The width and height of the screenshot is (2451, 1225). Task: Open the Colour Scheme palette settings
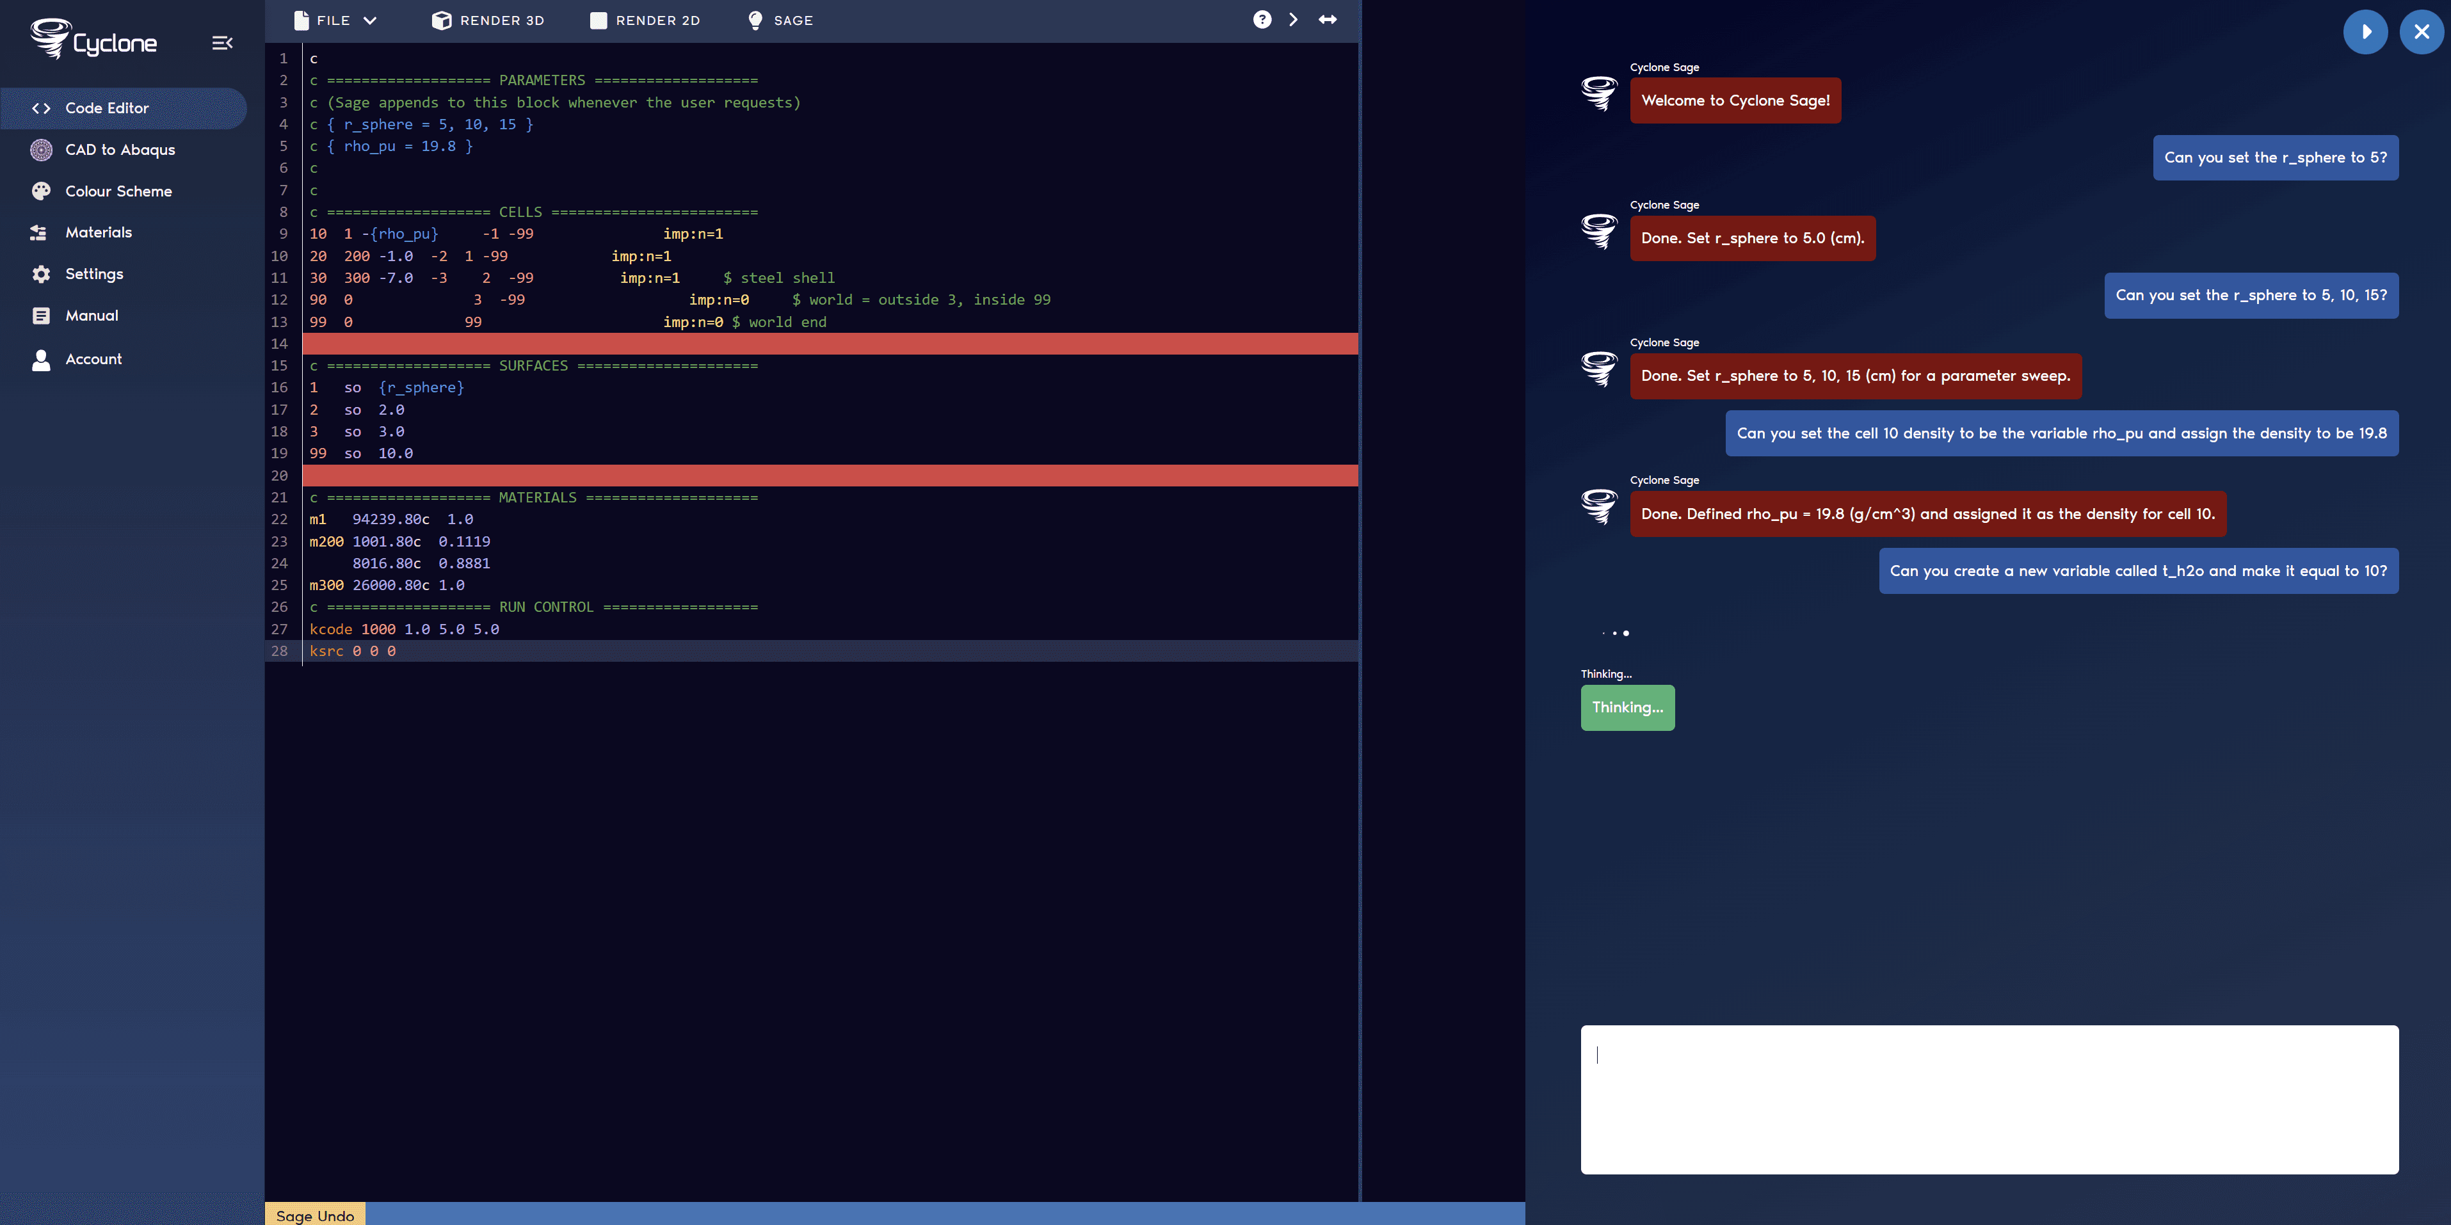pyautogui.click(x=118, y=191)
